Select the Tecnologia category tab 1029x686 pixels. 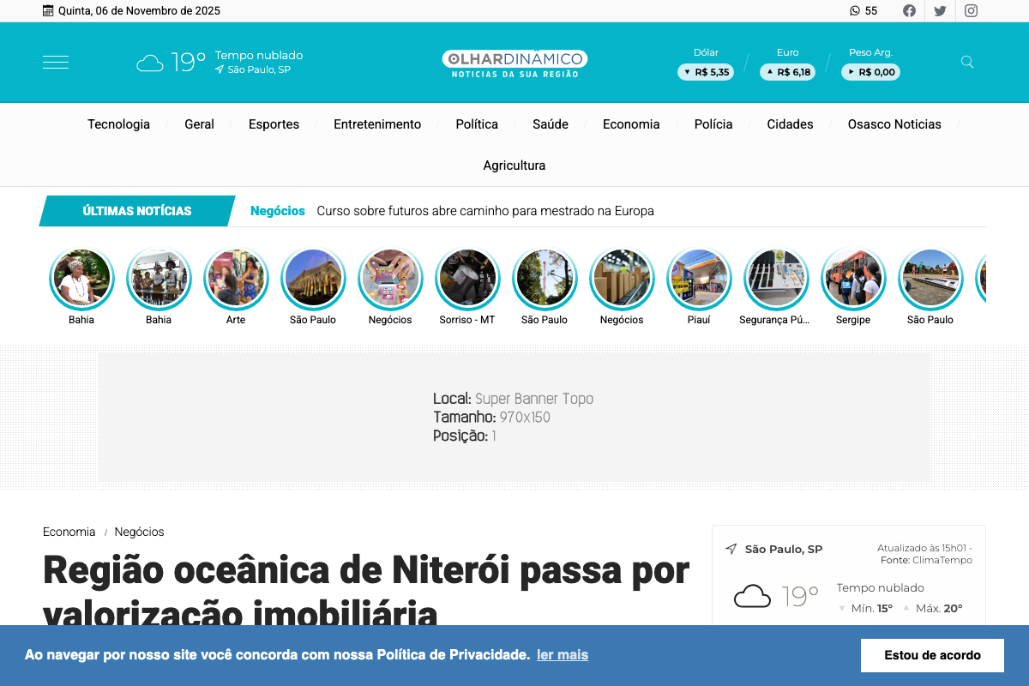pyautogui.click(x=118, y=124)
